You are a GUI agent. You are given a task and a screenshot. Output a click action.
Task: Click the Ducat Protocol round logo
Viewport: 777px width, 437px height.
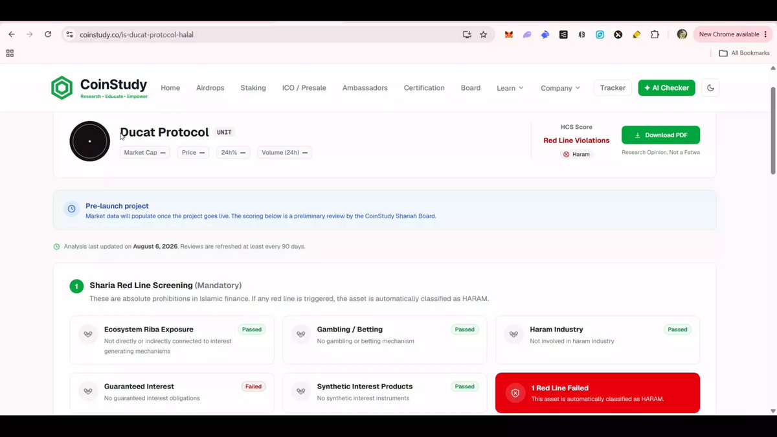tap(90, 141)
